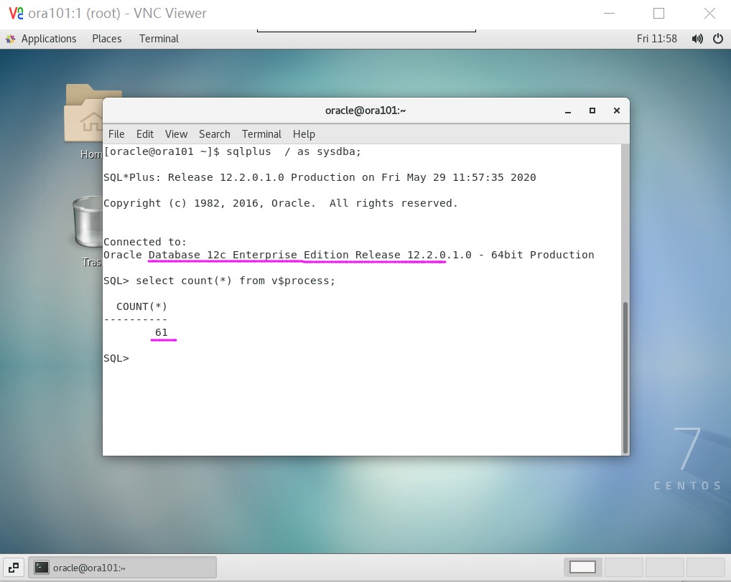Click the Applications menu footprint icon
Image resolution: width=731 pixels, height=582 pixels.
coord(9,39)
